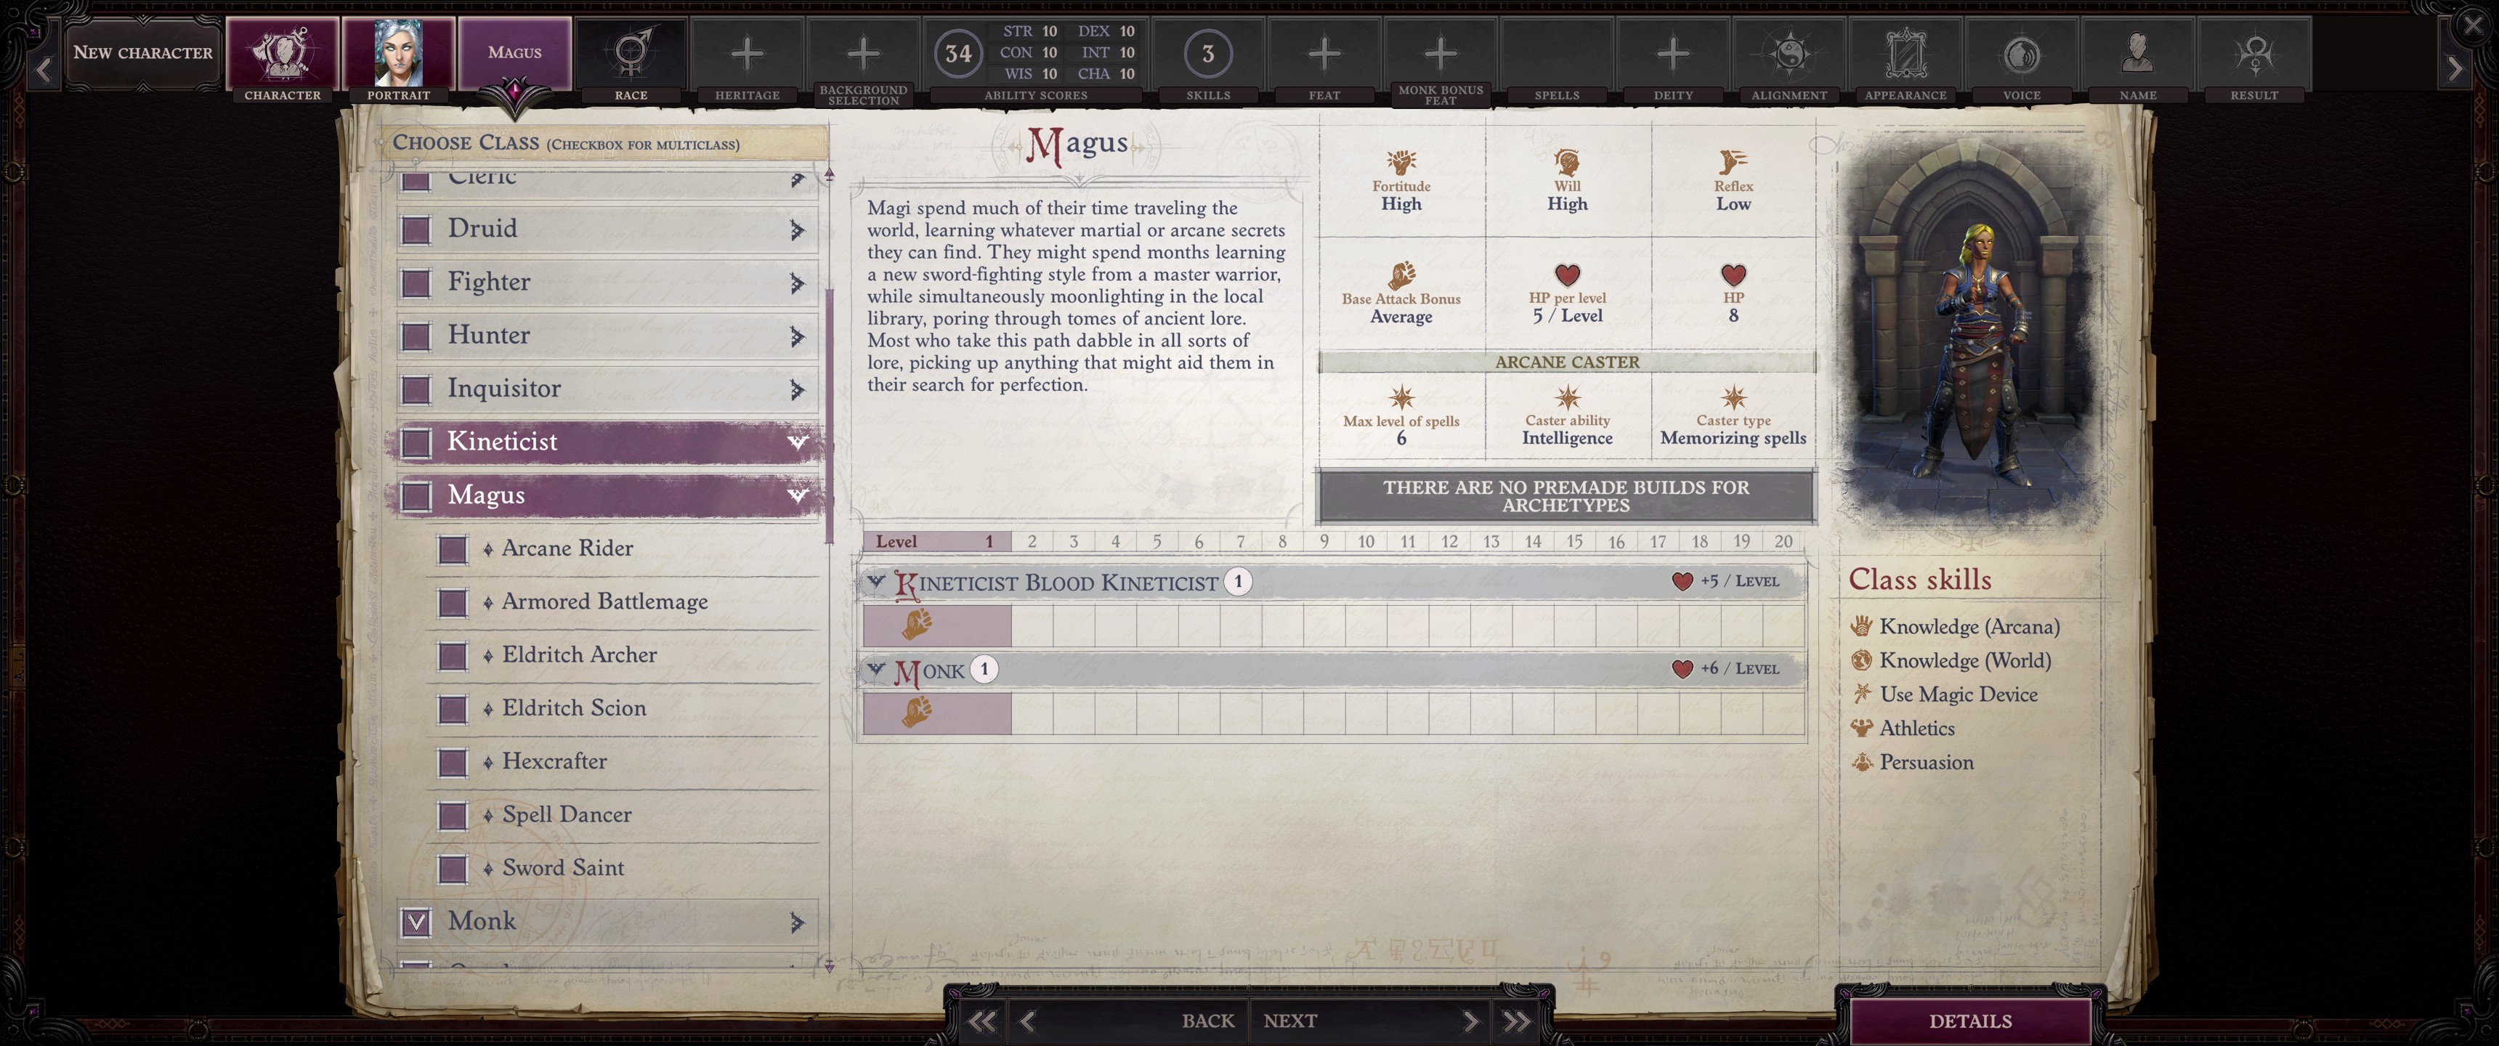Uncheck the Monk class checkbox
Viewport: 2499px width, 1046px height.
(416, 922)
